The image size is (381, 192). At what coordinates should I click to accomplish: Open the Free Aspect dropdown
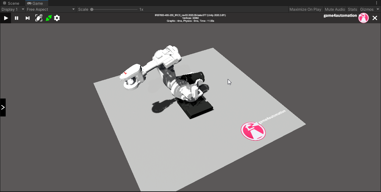pos(50,9)
